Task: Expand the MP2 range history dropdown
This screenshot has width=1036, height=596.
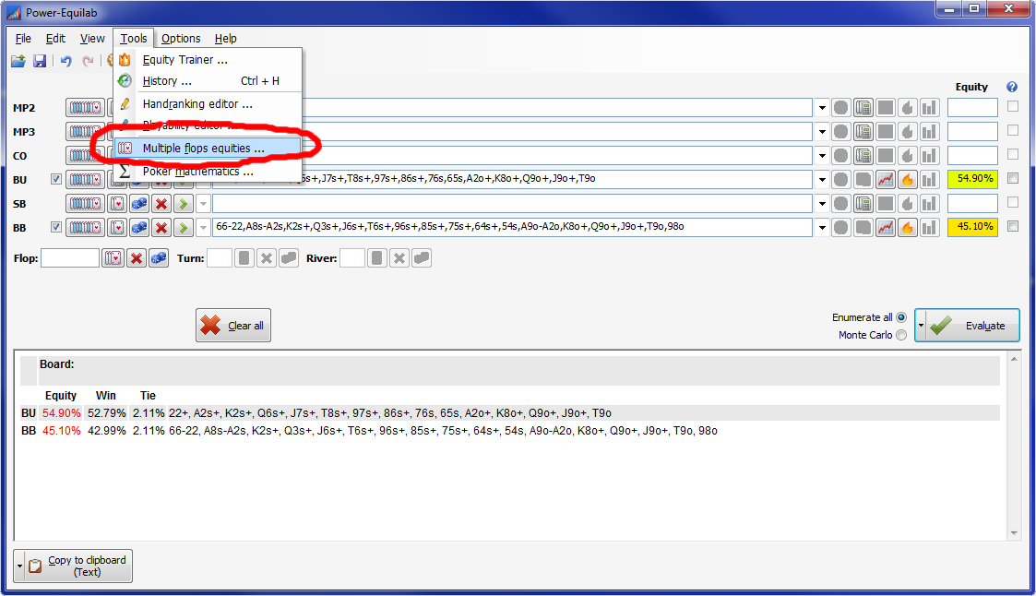Action: (822, 108)
